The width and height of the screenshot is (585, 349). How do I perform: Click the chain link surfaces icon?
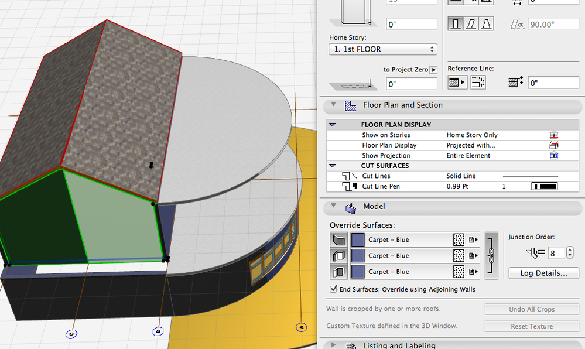click(x=492, y=256)
